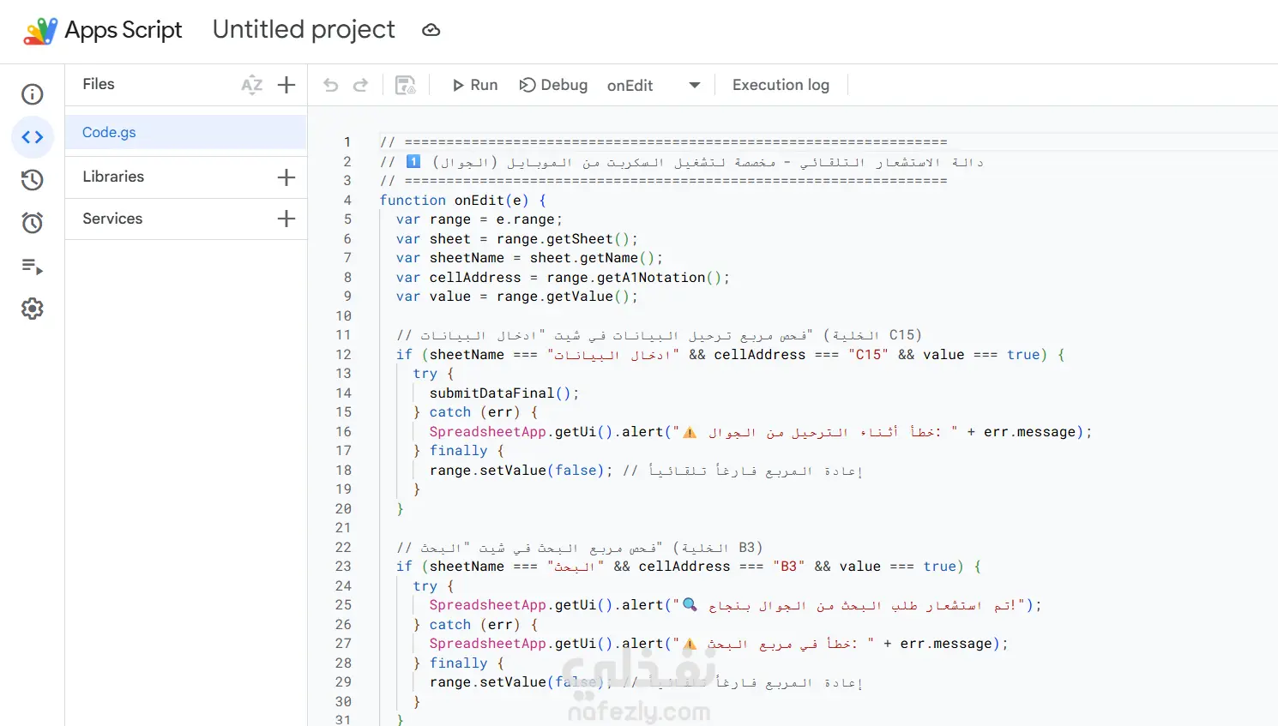Open the Overview info icon in sidebar
The width and height of the screenshot is (1278, 726).
(x=33, y=94)
